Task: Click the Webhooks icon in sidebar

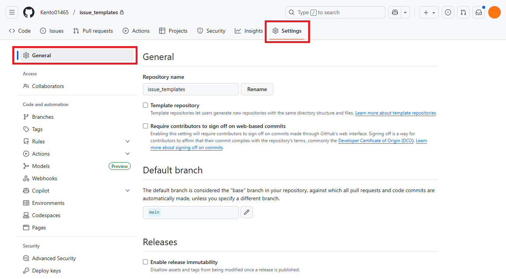Action: pos(26,178)
